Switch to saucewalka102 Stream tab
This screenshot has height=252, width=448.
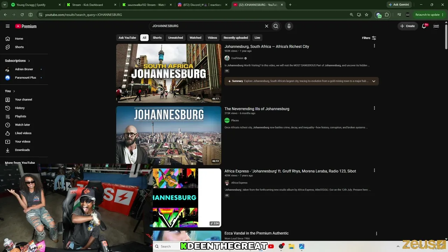coord(147,5)
